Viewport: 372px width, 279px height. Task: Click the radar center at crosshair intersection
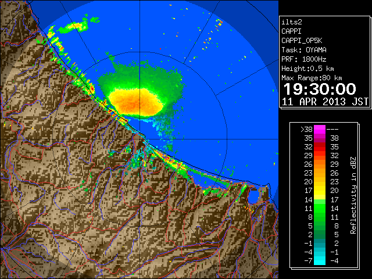click(x=139, y=139)
